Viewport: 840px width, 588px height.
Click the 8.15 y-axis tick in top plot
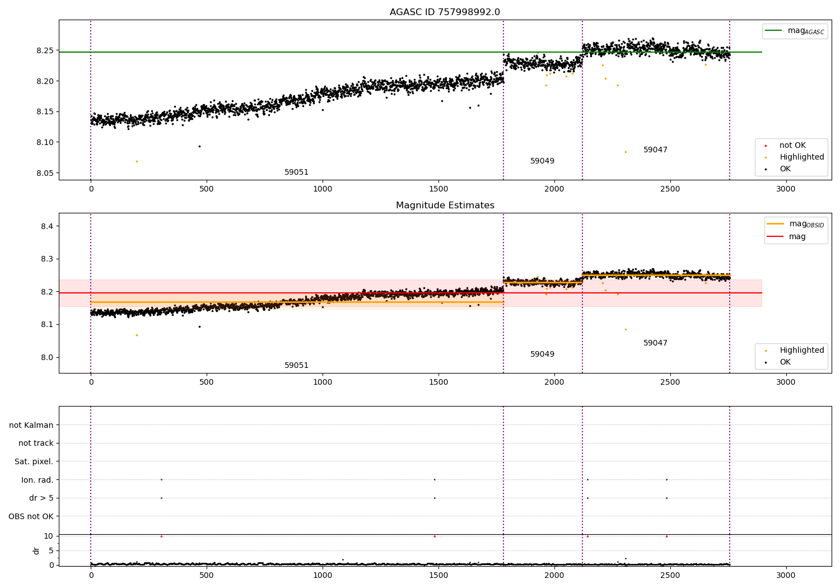pyautogui.click(x=45, y=112)
